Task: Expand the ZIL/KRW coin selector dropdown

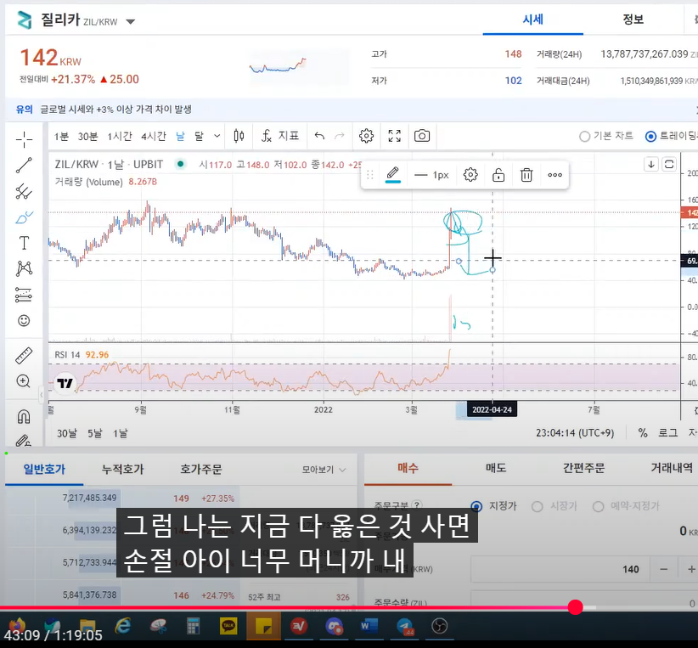Action: pyautogui.click(x=131, y=21)
